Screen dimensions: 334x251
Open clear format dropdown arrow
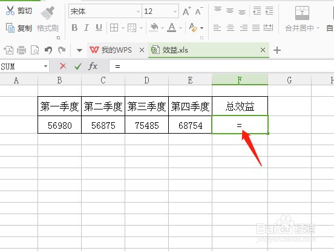click(201, 28)
